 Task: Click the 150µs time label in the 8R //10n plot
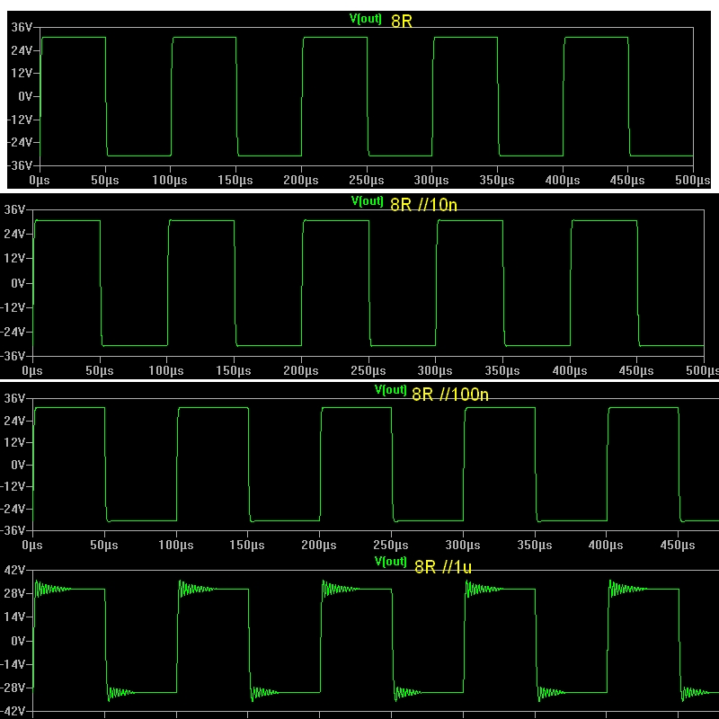click(234, 370)
